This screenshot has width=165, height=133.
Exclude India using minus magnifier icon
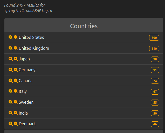click(x=16, y=113)
